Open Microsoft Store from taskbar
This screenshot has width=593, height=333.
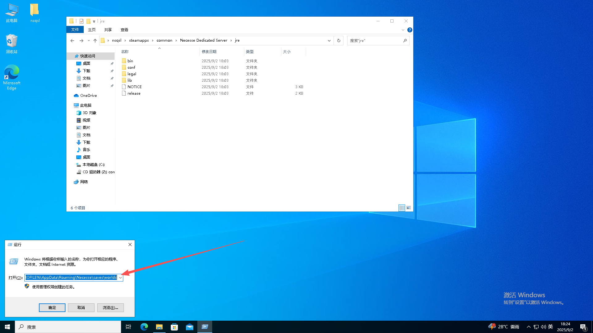[x=175, y=327]
